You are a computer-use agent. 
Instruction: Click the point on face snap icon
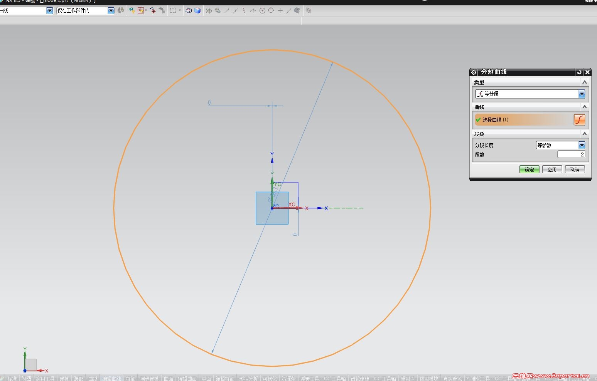tap(297, 11)
